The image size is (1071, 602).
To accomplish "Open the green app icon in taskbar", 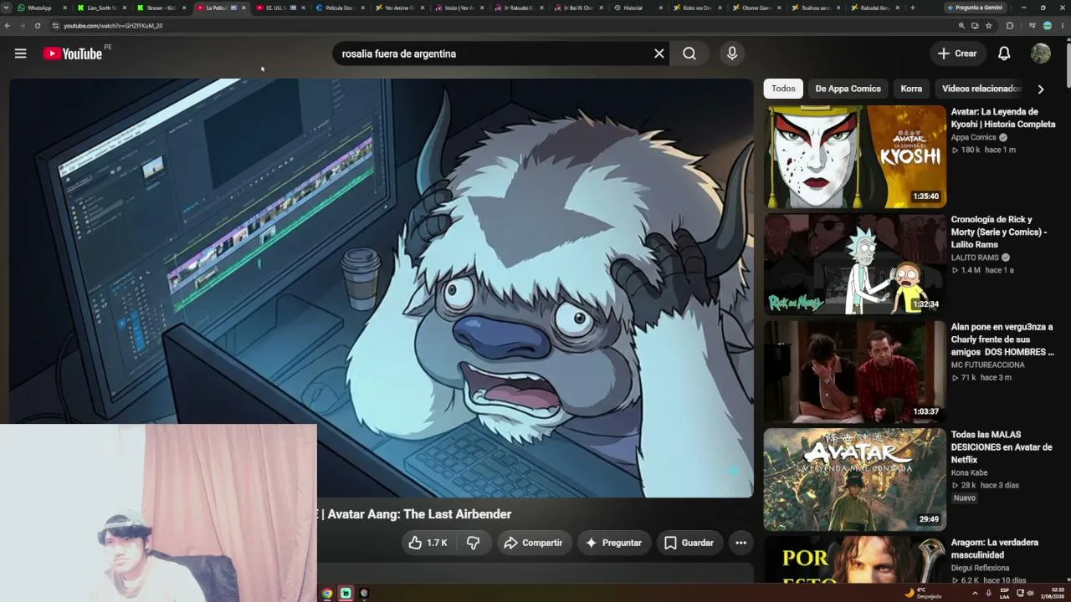I will pyautogui.click(x=346, y=594).
